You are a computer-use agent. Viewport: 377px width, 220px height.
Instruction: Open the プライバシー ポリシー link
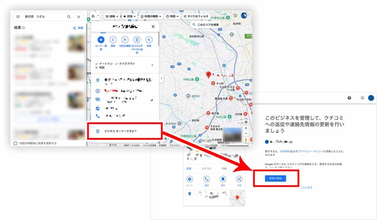(310, 151)
